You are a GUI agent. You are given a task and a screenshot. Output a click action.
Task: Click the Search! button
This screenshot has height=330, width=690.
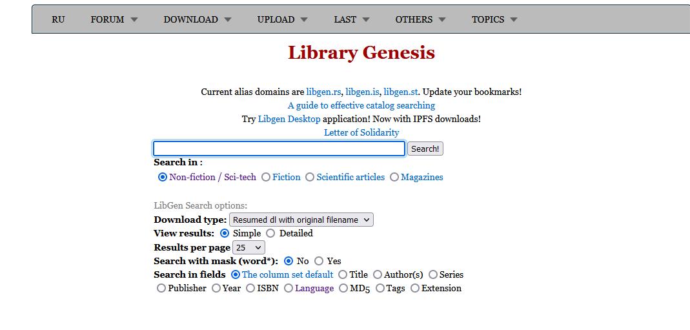pos(425,149)
